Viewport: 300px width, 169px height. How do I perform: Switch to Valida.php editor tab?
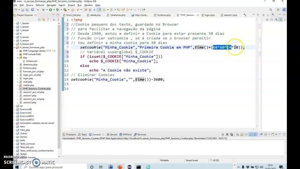(94, 15)
